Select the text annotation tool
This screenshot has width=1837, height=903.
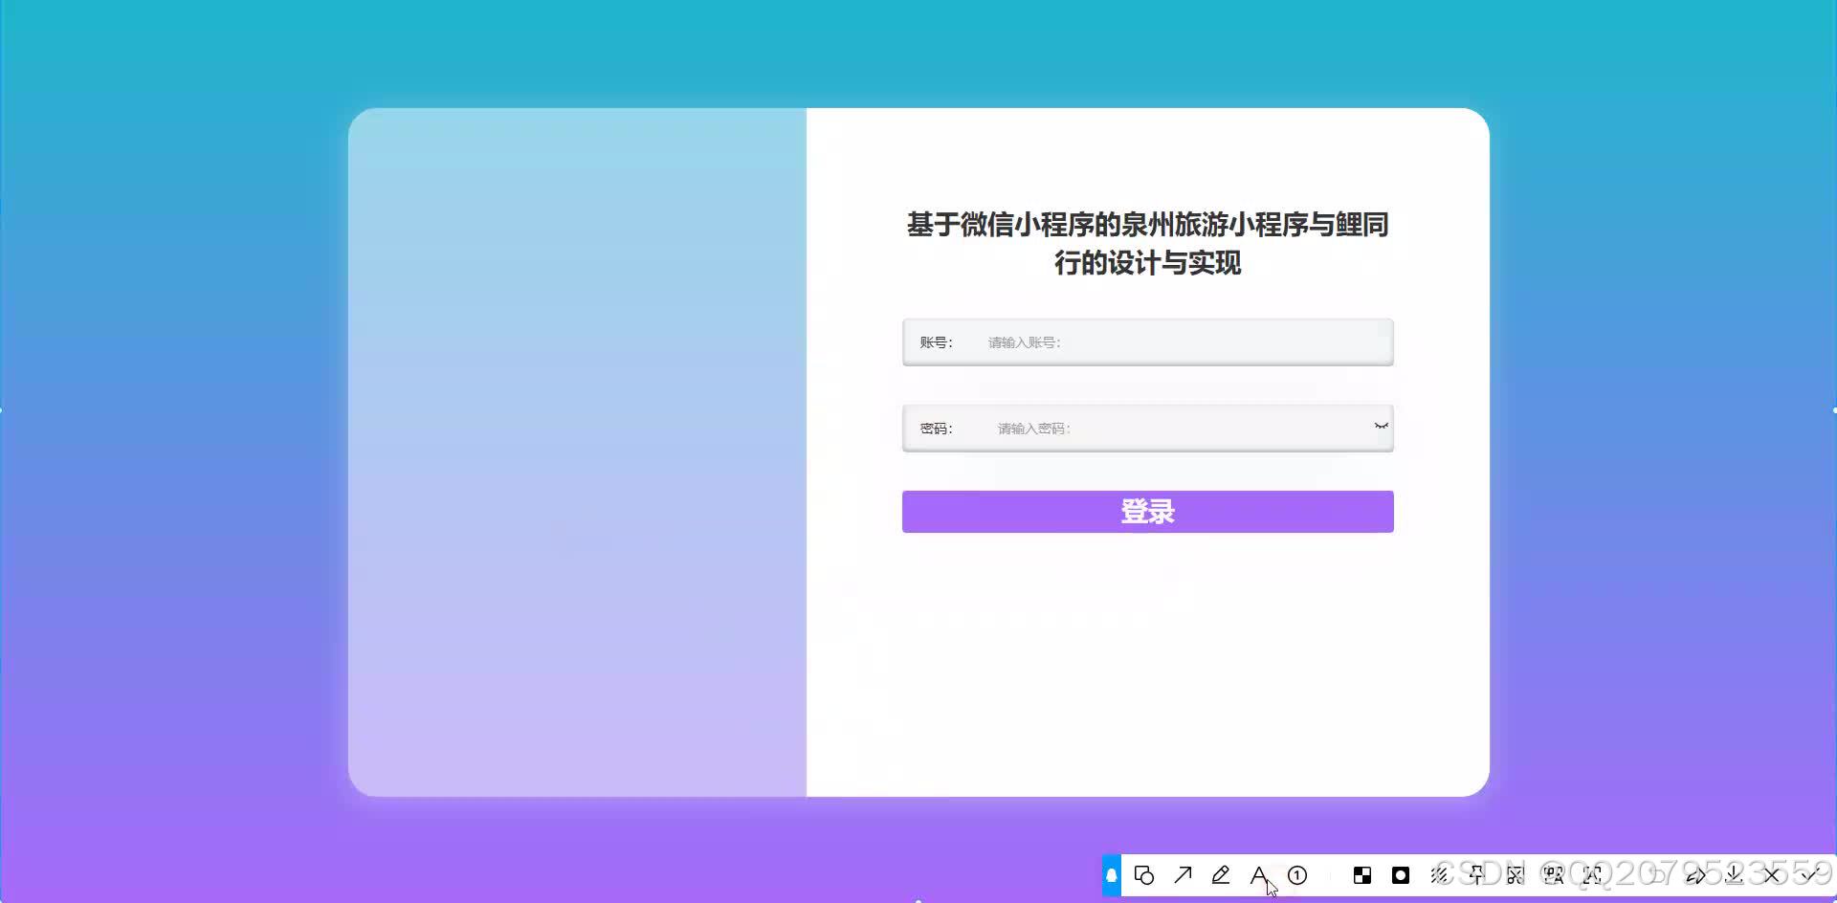[1259, 873]
